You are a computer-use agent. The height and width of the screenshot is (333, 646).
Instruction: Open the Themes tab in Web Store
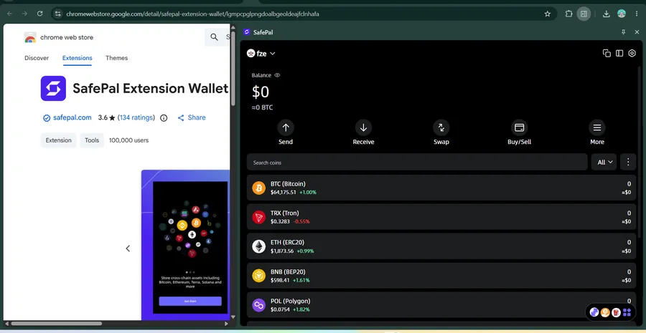click(x=116, y=58)
